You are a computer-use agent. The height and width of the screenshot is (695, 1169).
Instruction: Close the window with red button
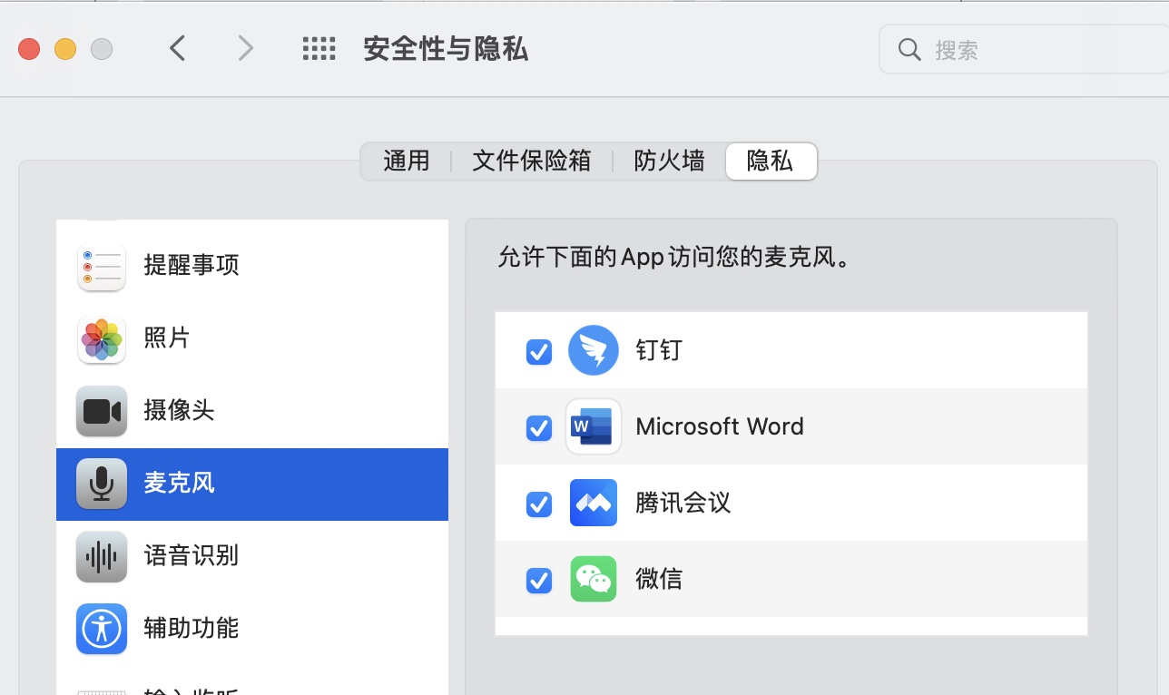pyautogui.click(x=29, y=49)
